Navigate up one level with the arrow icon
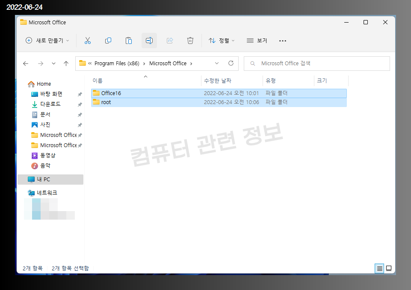Image resolution: width=411 pixels, height=290 pixels. pyautogui.click(x=66, y=63)
